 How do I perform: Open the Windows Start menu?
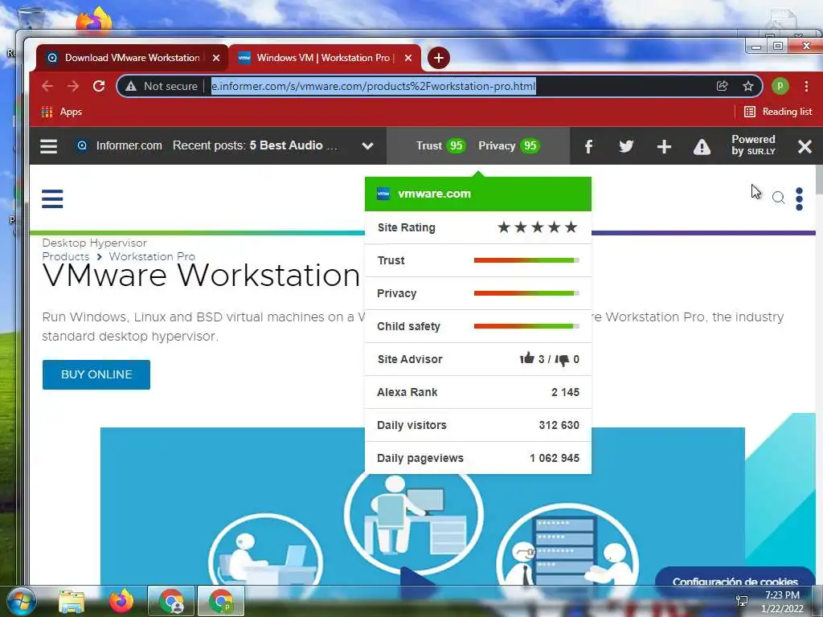[21, 601]
